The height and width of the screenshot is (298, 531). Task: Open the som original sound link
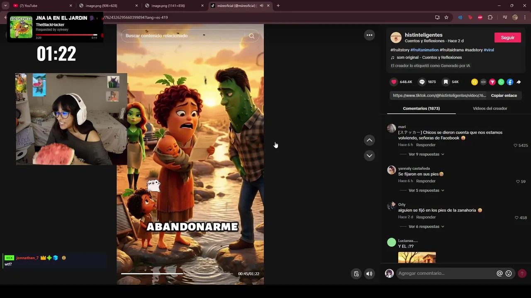[429, 58]
